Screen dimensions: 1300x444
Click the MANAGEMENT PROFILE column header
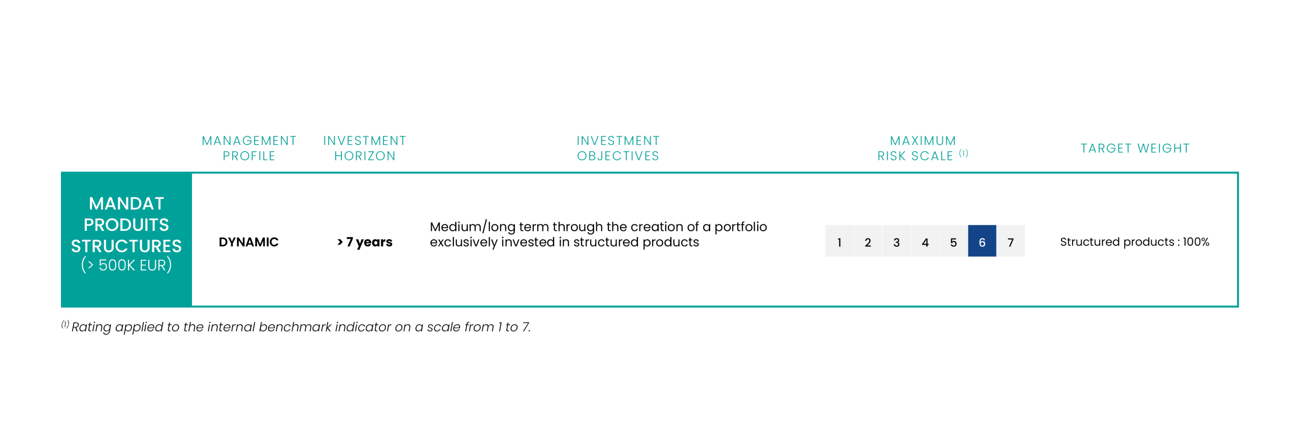pos(249,148)
